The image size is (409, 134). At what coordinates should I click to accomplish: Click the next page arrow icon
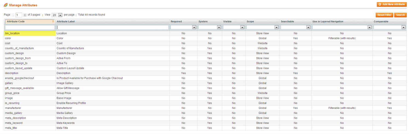[x=25, y=15]
